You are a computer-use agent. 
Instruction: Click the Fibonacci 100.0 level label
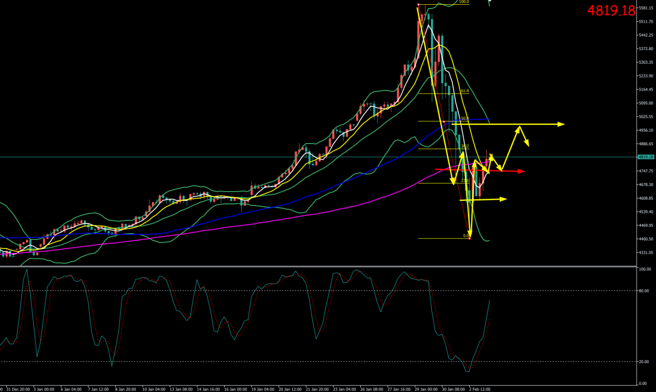[x=464, y=2]
